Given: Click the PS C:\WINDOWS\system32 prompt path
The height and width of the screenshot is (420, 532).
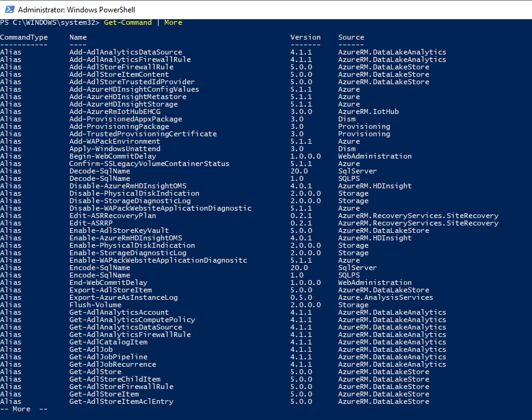Looking at the screenshot, I should coord(50,22).
